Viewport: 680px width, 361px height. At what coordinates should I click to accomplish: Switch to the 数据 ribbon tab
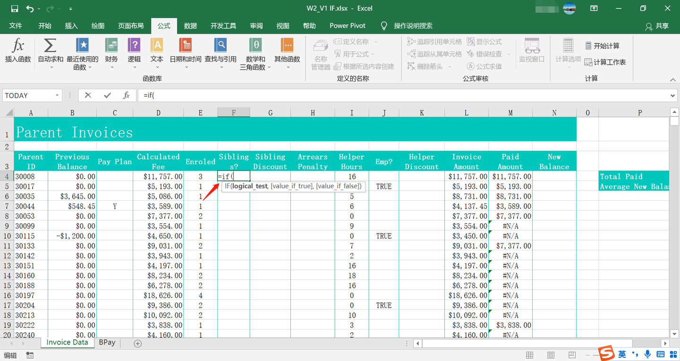pyautogui.click(x=190, y=25)
